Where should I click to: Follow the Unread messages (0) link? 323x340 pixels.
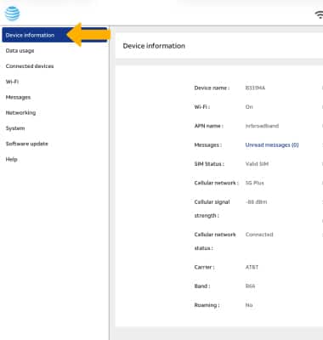click(272, 144)
